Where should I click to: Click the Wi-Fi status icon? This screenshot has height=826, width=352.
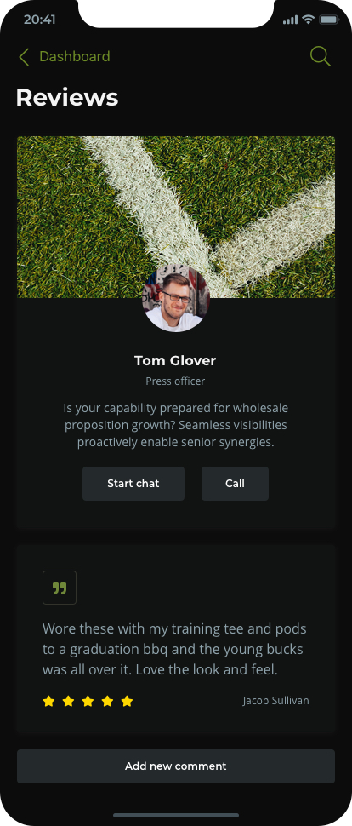[309, 20]
